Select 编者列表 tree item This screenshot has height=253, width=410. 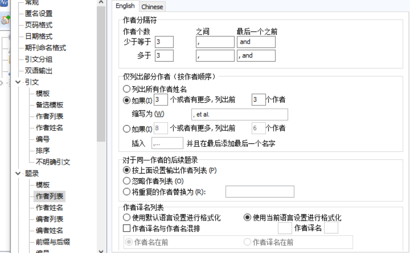(49, 219)
